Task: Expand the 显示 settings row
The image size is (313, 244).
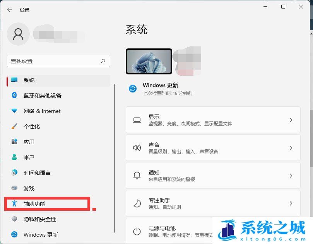Action: (x=291, y=120)
